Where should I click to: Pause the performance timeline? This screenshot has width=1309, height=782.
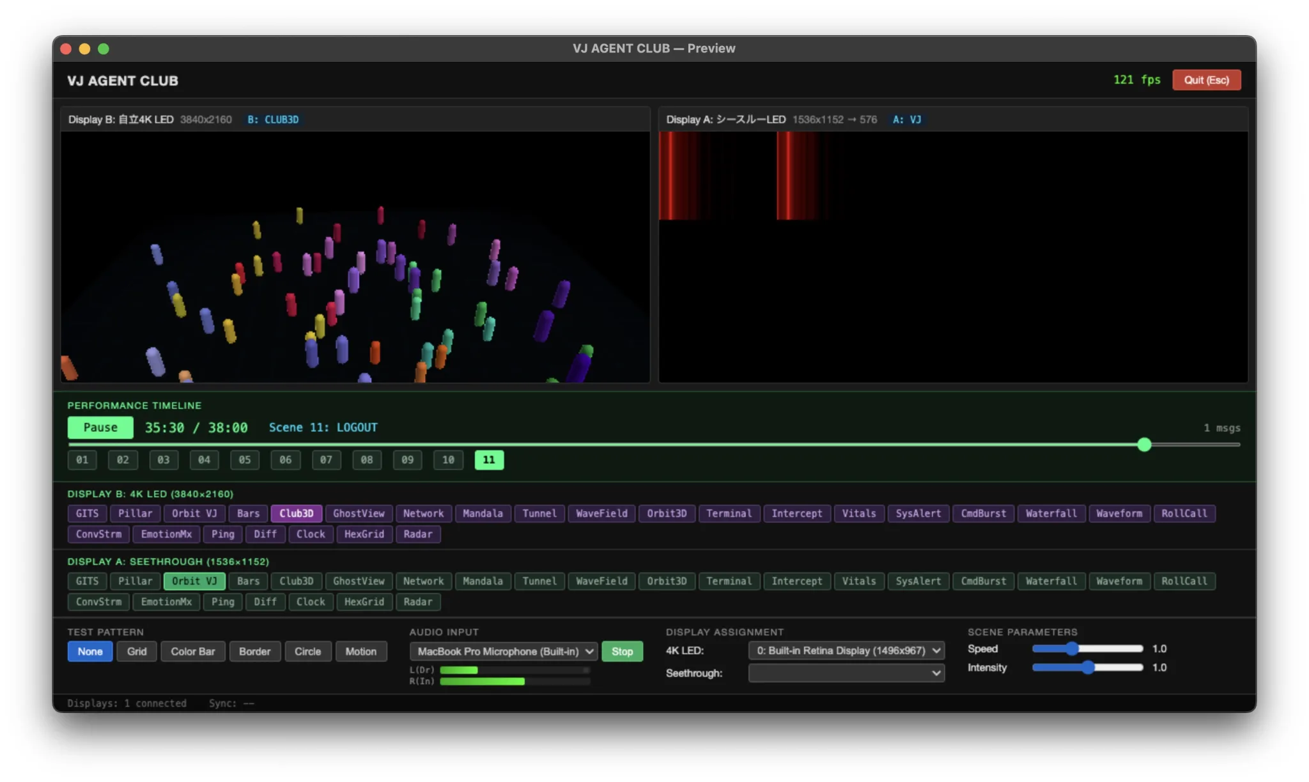pos(100,427)
